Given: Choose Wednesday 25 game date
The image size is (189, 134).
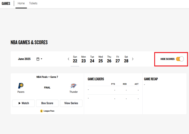Looking at the screenshot, I should point(100,59).
